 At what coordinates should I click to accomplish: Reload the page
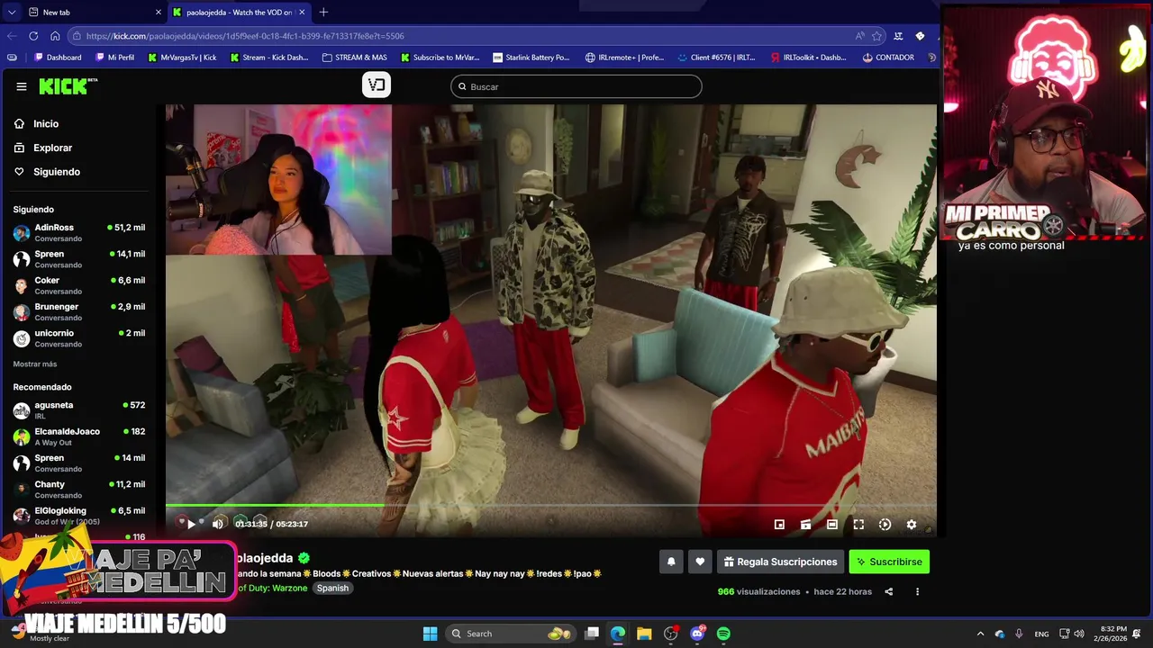click(x=33, y=36)
